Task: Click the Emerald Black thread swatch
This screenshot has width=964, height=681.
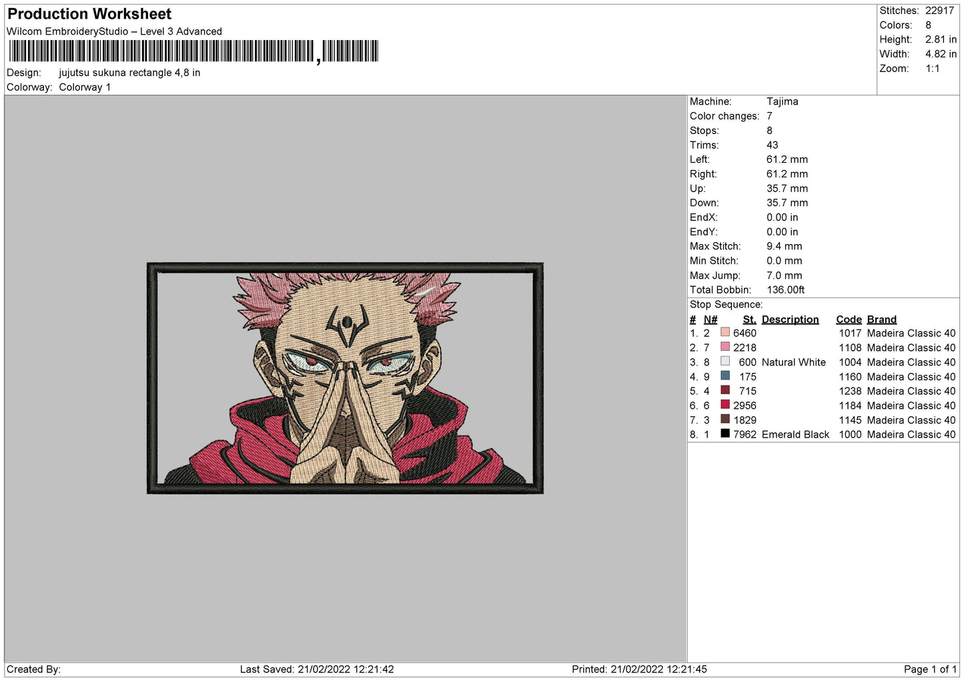Action: pyautogui.click(x=725, y=434)
